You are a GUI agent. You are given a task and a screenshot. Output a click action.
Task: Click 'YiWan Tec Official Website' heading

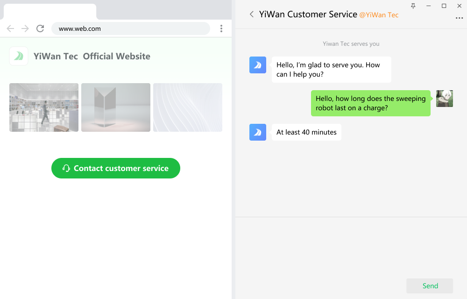tap(92, 56)
